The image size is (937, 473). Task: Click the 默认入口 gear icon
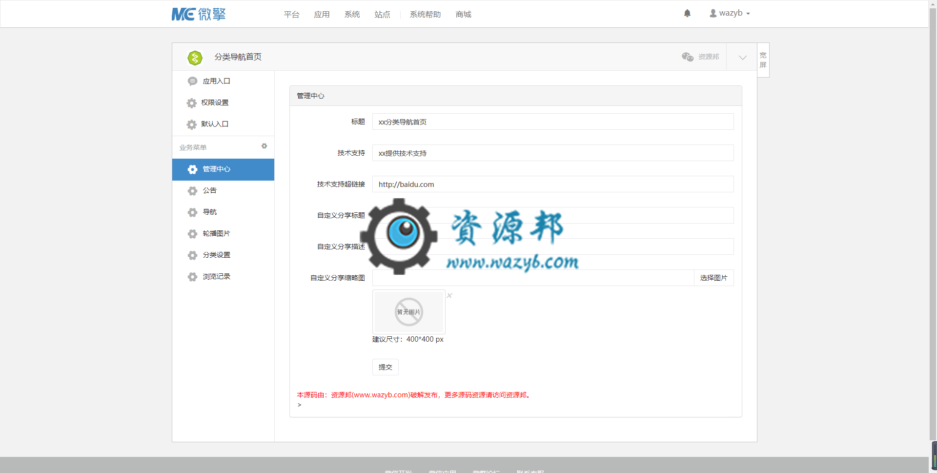point(192,124)
